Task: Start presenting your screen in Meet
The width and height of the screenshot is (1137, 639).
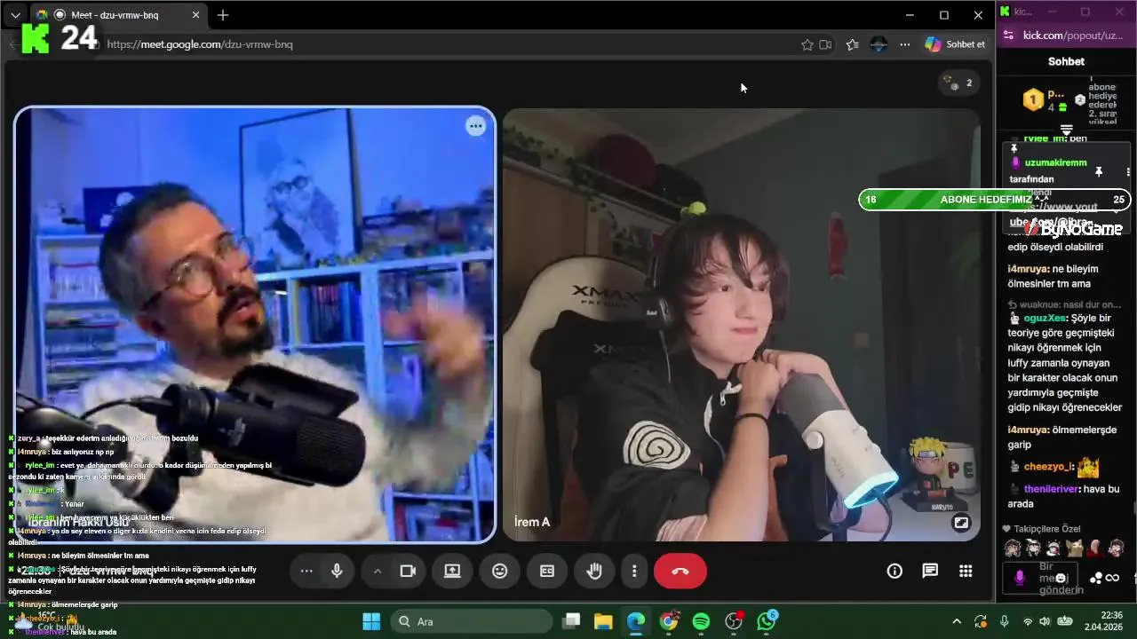Action: click(453, 571)
